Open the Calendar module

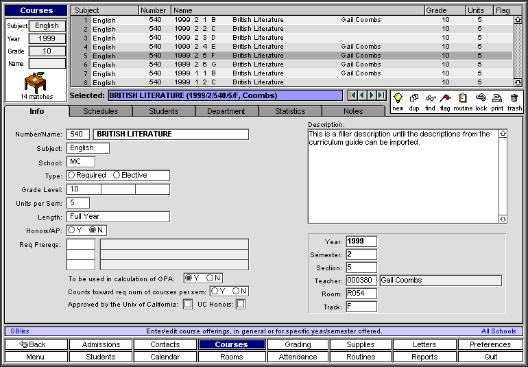click(165, 357)
